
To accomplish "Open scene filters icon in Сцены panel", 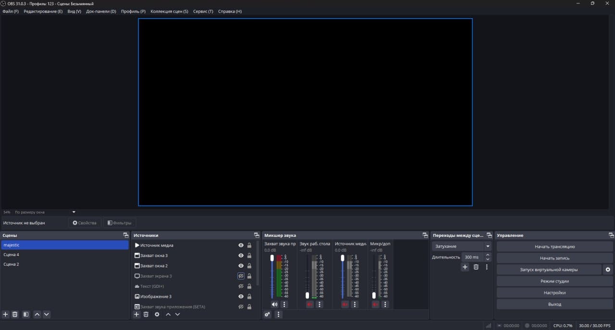I will [x=26, y=314].
